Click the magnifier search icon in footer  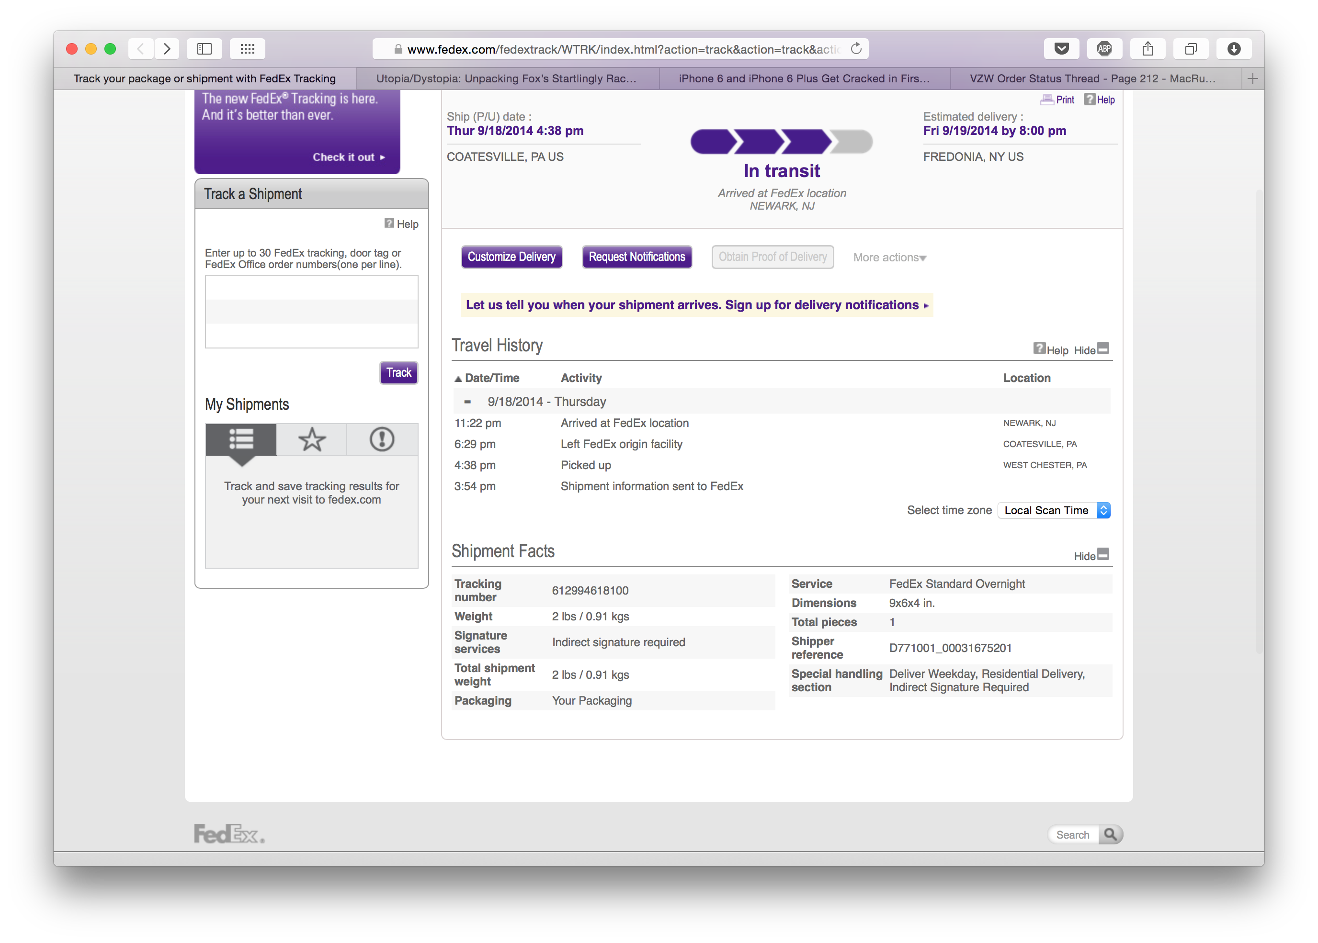[1110, 834]
